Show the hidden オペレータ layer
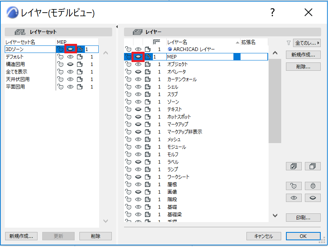 [x=138, y=72]
